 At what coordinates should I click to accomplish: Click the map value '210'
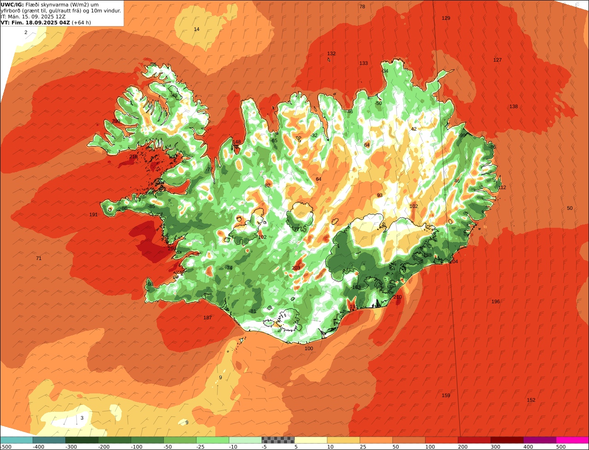click(398, 297)
